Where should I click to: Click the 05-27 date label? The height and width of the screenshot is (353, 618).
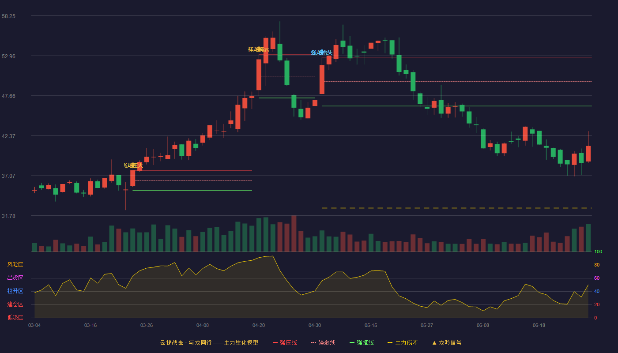coord(427,325)
